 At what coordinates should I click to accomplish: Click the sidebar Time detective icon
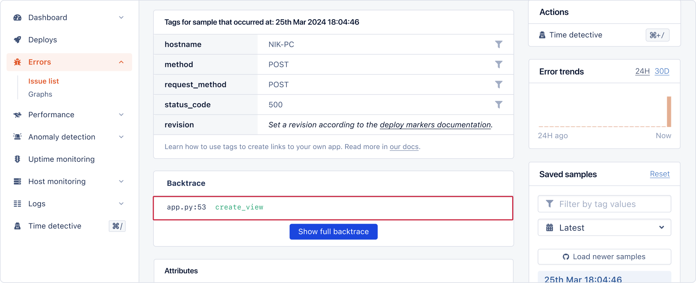click(17, 226)
